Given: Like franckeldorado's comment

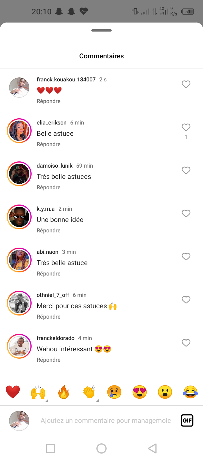Looking at the screenshot, I should 186,343.
